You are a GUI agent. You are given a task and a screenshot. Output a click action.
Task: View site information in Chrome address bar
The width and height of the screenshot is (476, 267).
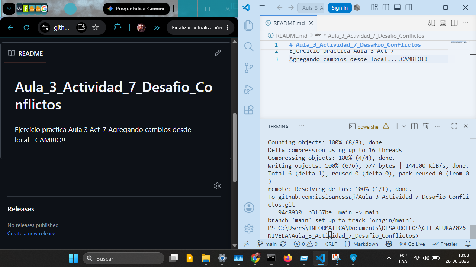click(x=45, y=27)
